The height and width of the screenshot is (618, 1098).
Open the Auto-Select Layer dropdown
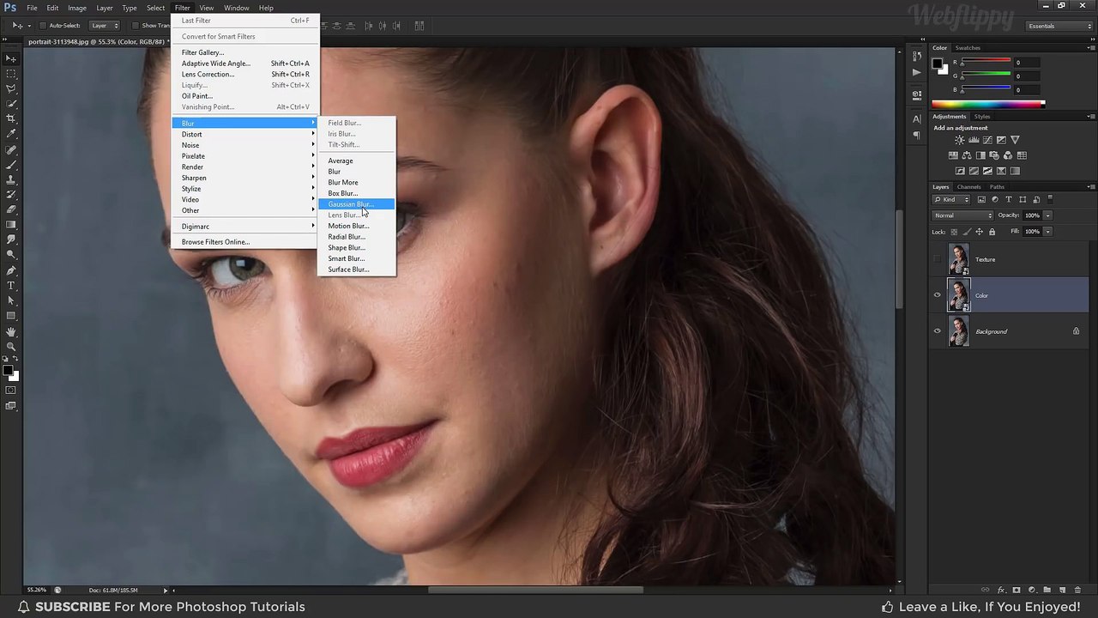[105, 26]
